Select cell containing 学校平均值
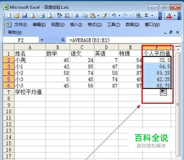Viewport: 184px width, 160px height. click(30, 92)
